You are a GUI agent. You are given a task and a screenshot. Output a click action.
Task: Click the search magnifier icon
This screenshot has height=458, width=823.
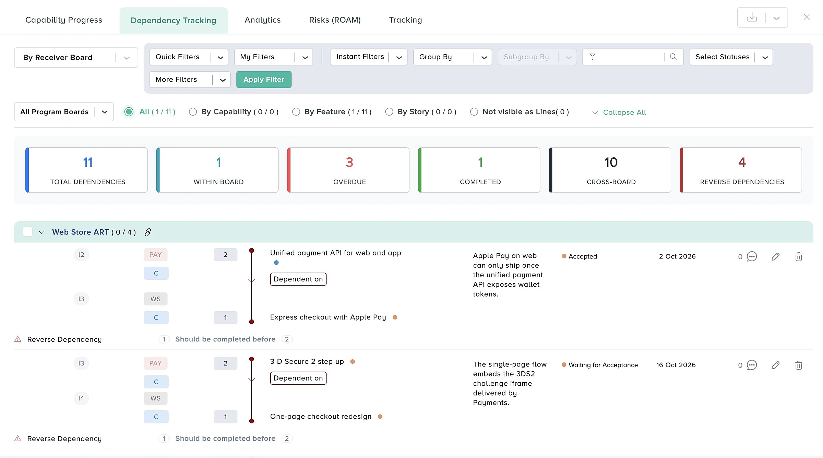673,57
